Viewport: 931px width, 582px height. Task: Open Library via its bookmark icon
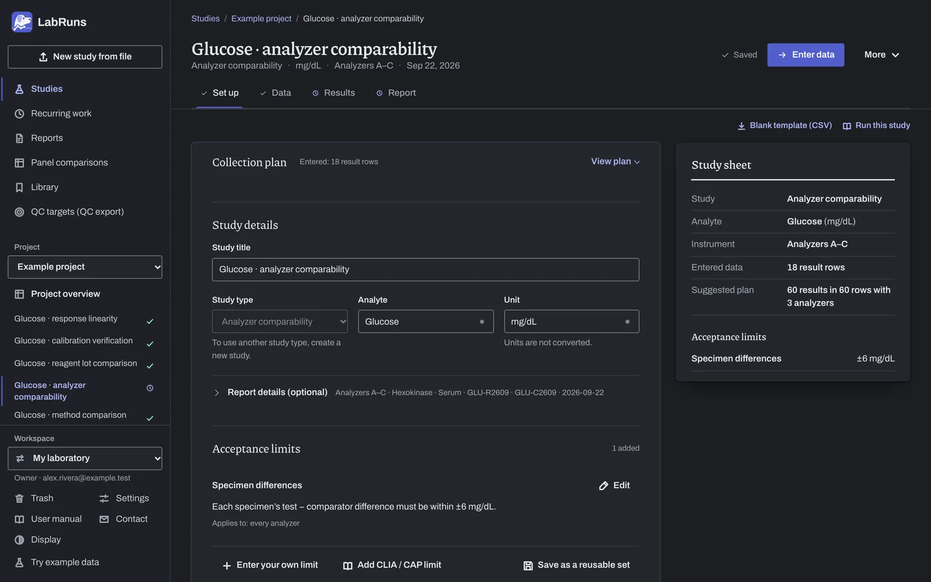pyautogui.click(x=19, y=188)
